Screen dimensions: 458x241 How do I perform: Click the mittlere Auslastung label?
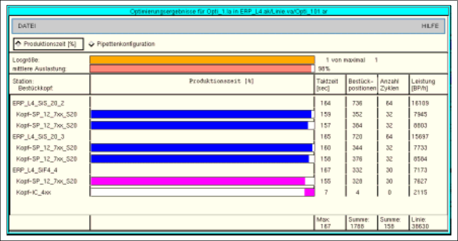39,69
